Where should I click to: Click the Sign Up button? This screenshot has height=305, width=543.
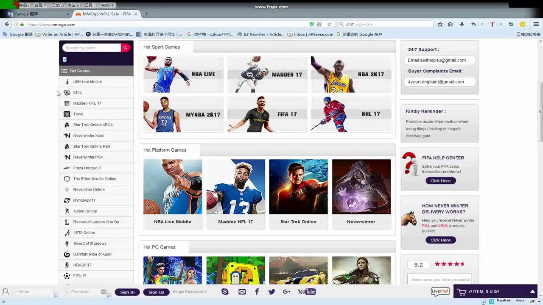pos(156,292)
